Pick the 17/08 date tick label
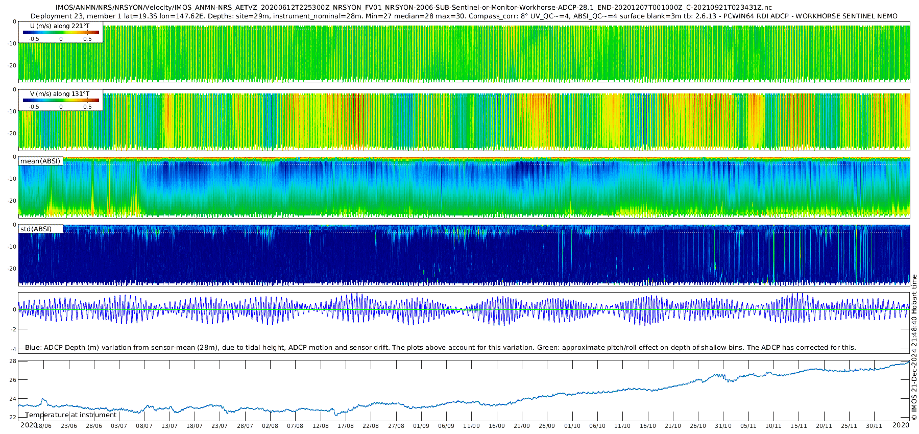The image size is (919, 434). coord(346,426)
